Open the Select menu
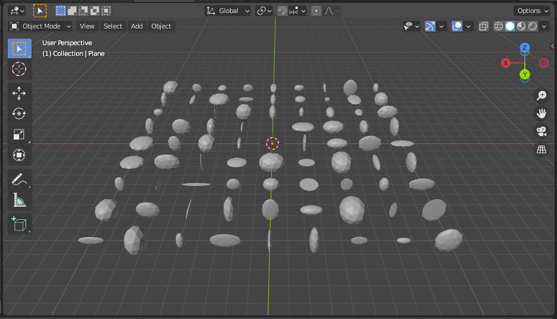The width and height of the screenshot is (557, 319). pyautogui.click(x=113, y=26)
